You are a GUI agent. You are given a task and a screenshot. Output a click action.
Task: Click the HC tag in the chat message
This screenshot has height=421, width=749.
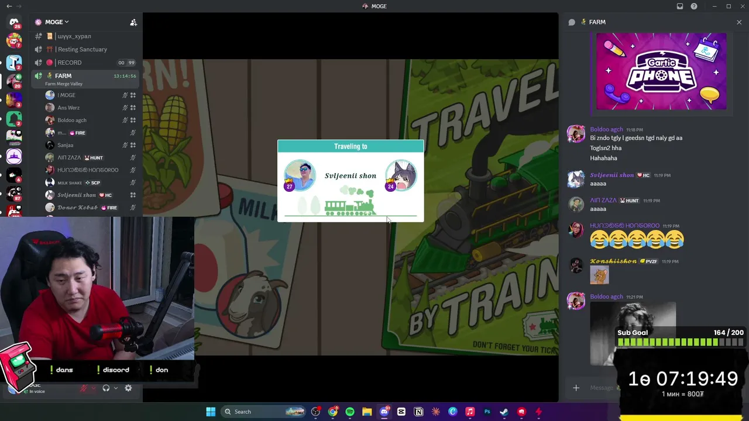click(643, 175)
